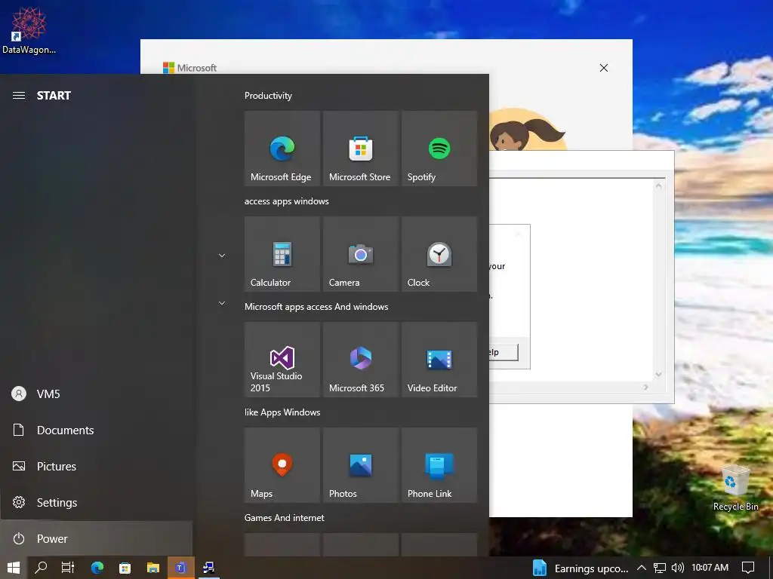773x579 pixels.
Task: Collapse the upper chevron beside Calculator tile
Action: click(x=222, y=256)
